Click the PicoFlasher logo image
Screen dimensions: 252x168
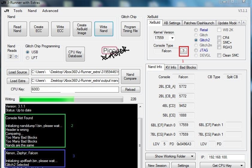pyautogui.click(x=115, y=53)
